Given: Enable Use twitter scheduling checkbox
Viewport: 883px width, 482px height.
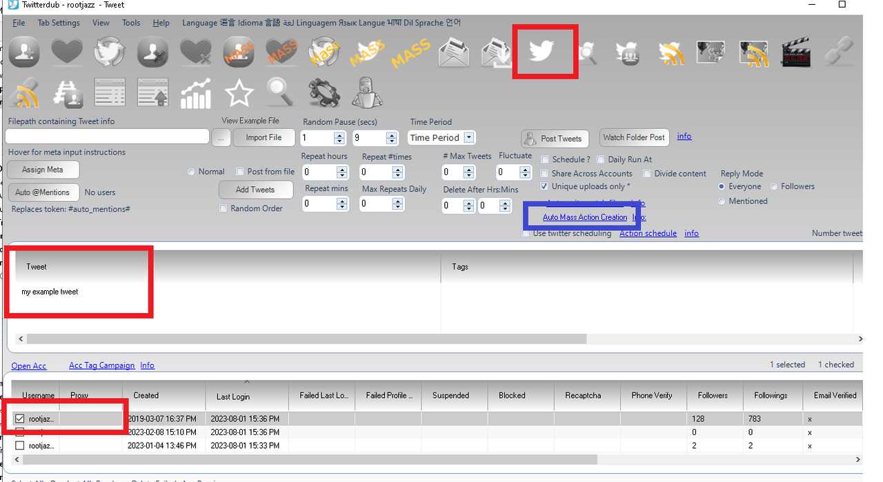Looking at the screenshot, I should [x=526, y=233].
